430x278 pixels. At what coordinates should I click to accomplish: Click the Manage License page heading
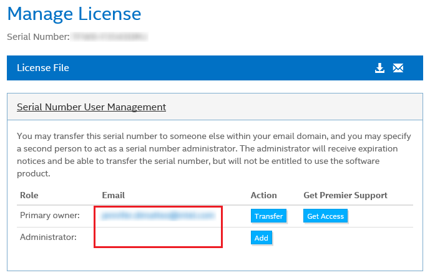[74, 12]
